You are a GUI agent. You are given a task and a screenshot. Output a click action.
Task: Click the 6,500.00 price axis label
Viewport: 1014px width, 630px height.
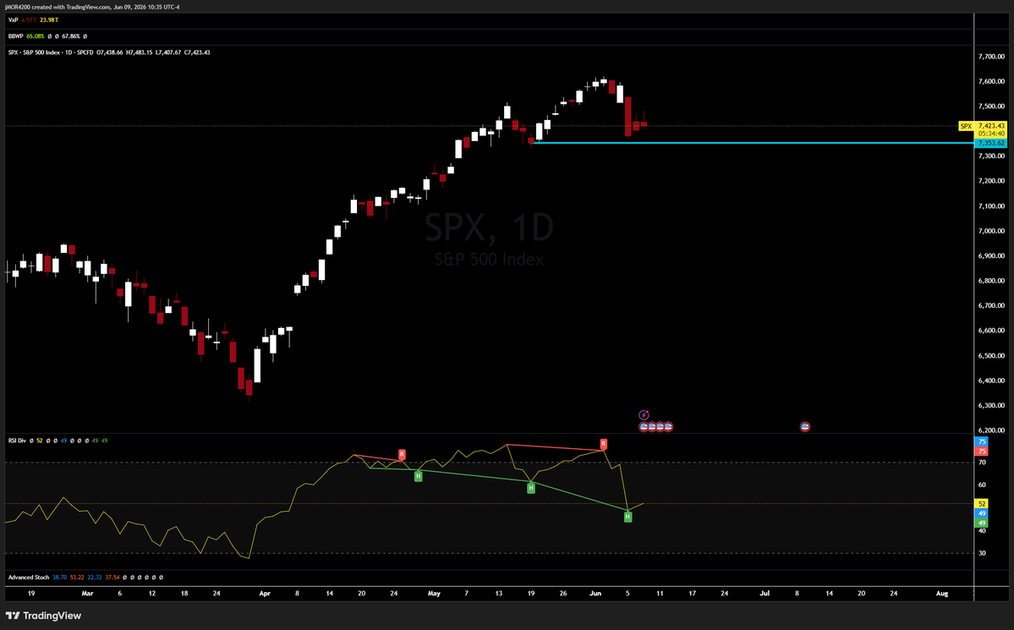tap(991, 356)
